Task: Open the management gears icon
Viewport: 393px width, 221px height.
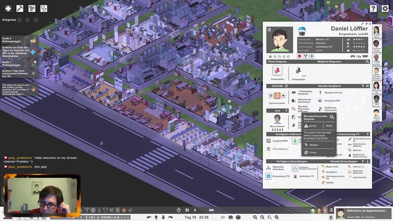Action: (32, 9)
